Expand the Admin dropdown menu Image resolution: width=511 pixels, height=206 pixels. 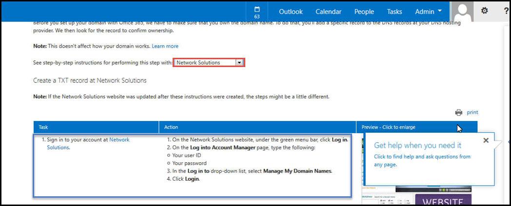click(x=428, y=12)
